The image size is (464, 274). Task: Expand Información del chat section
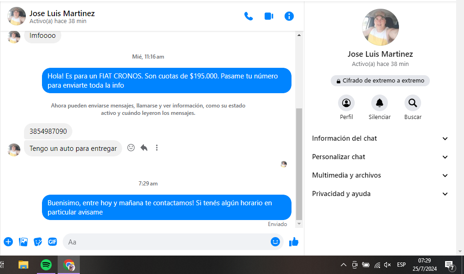380,138
